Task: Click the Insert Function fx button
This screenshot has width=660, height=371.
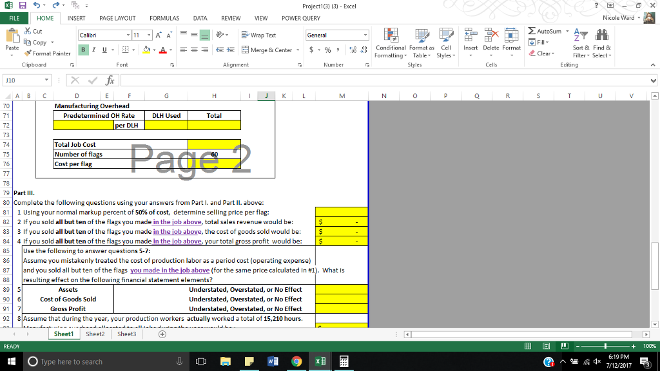Action: (110, 80)
